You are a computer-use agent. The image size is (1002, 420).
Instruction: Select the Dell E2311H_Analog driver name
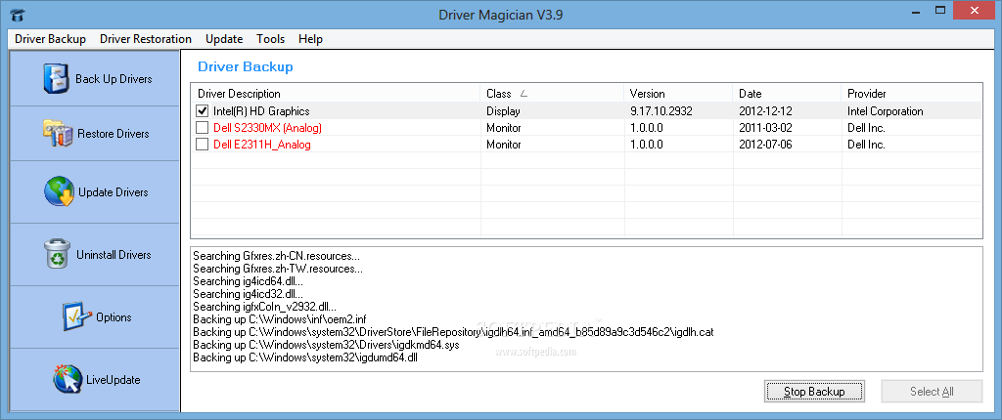tap(262, 145)
